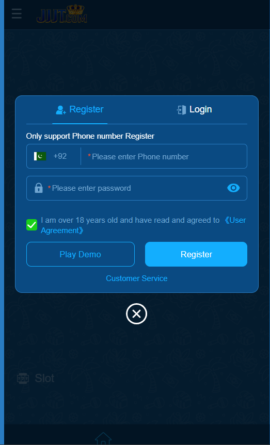Image resolution: width=270 pixels, height=445 pixels.
Task: Click the blue Register button
Action: pyautogui.click(x=196, y=254)
